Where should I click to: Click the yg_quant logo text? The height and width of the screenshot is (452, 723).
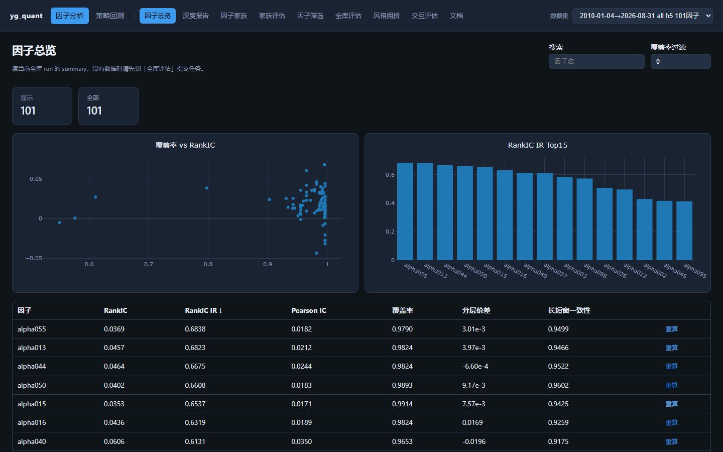pos(26,16)
